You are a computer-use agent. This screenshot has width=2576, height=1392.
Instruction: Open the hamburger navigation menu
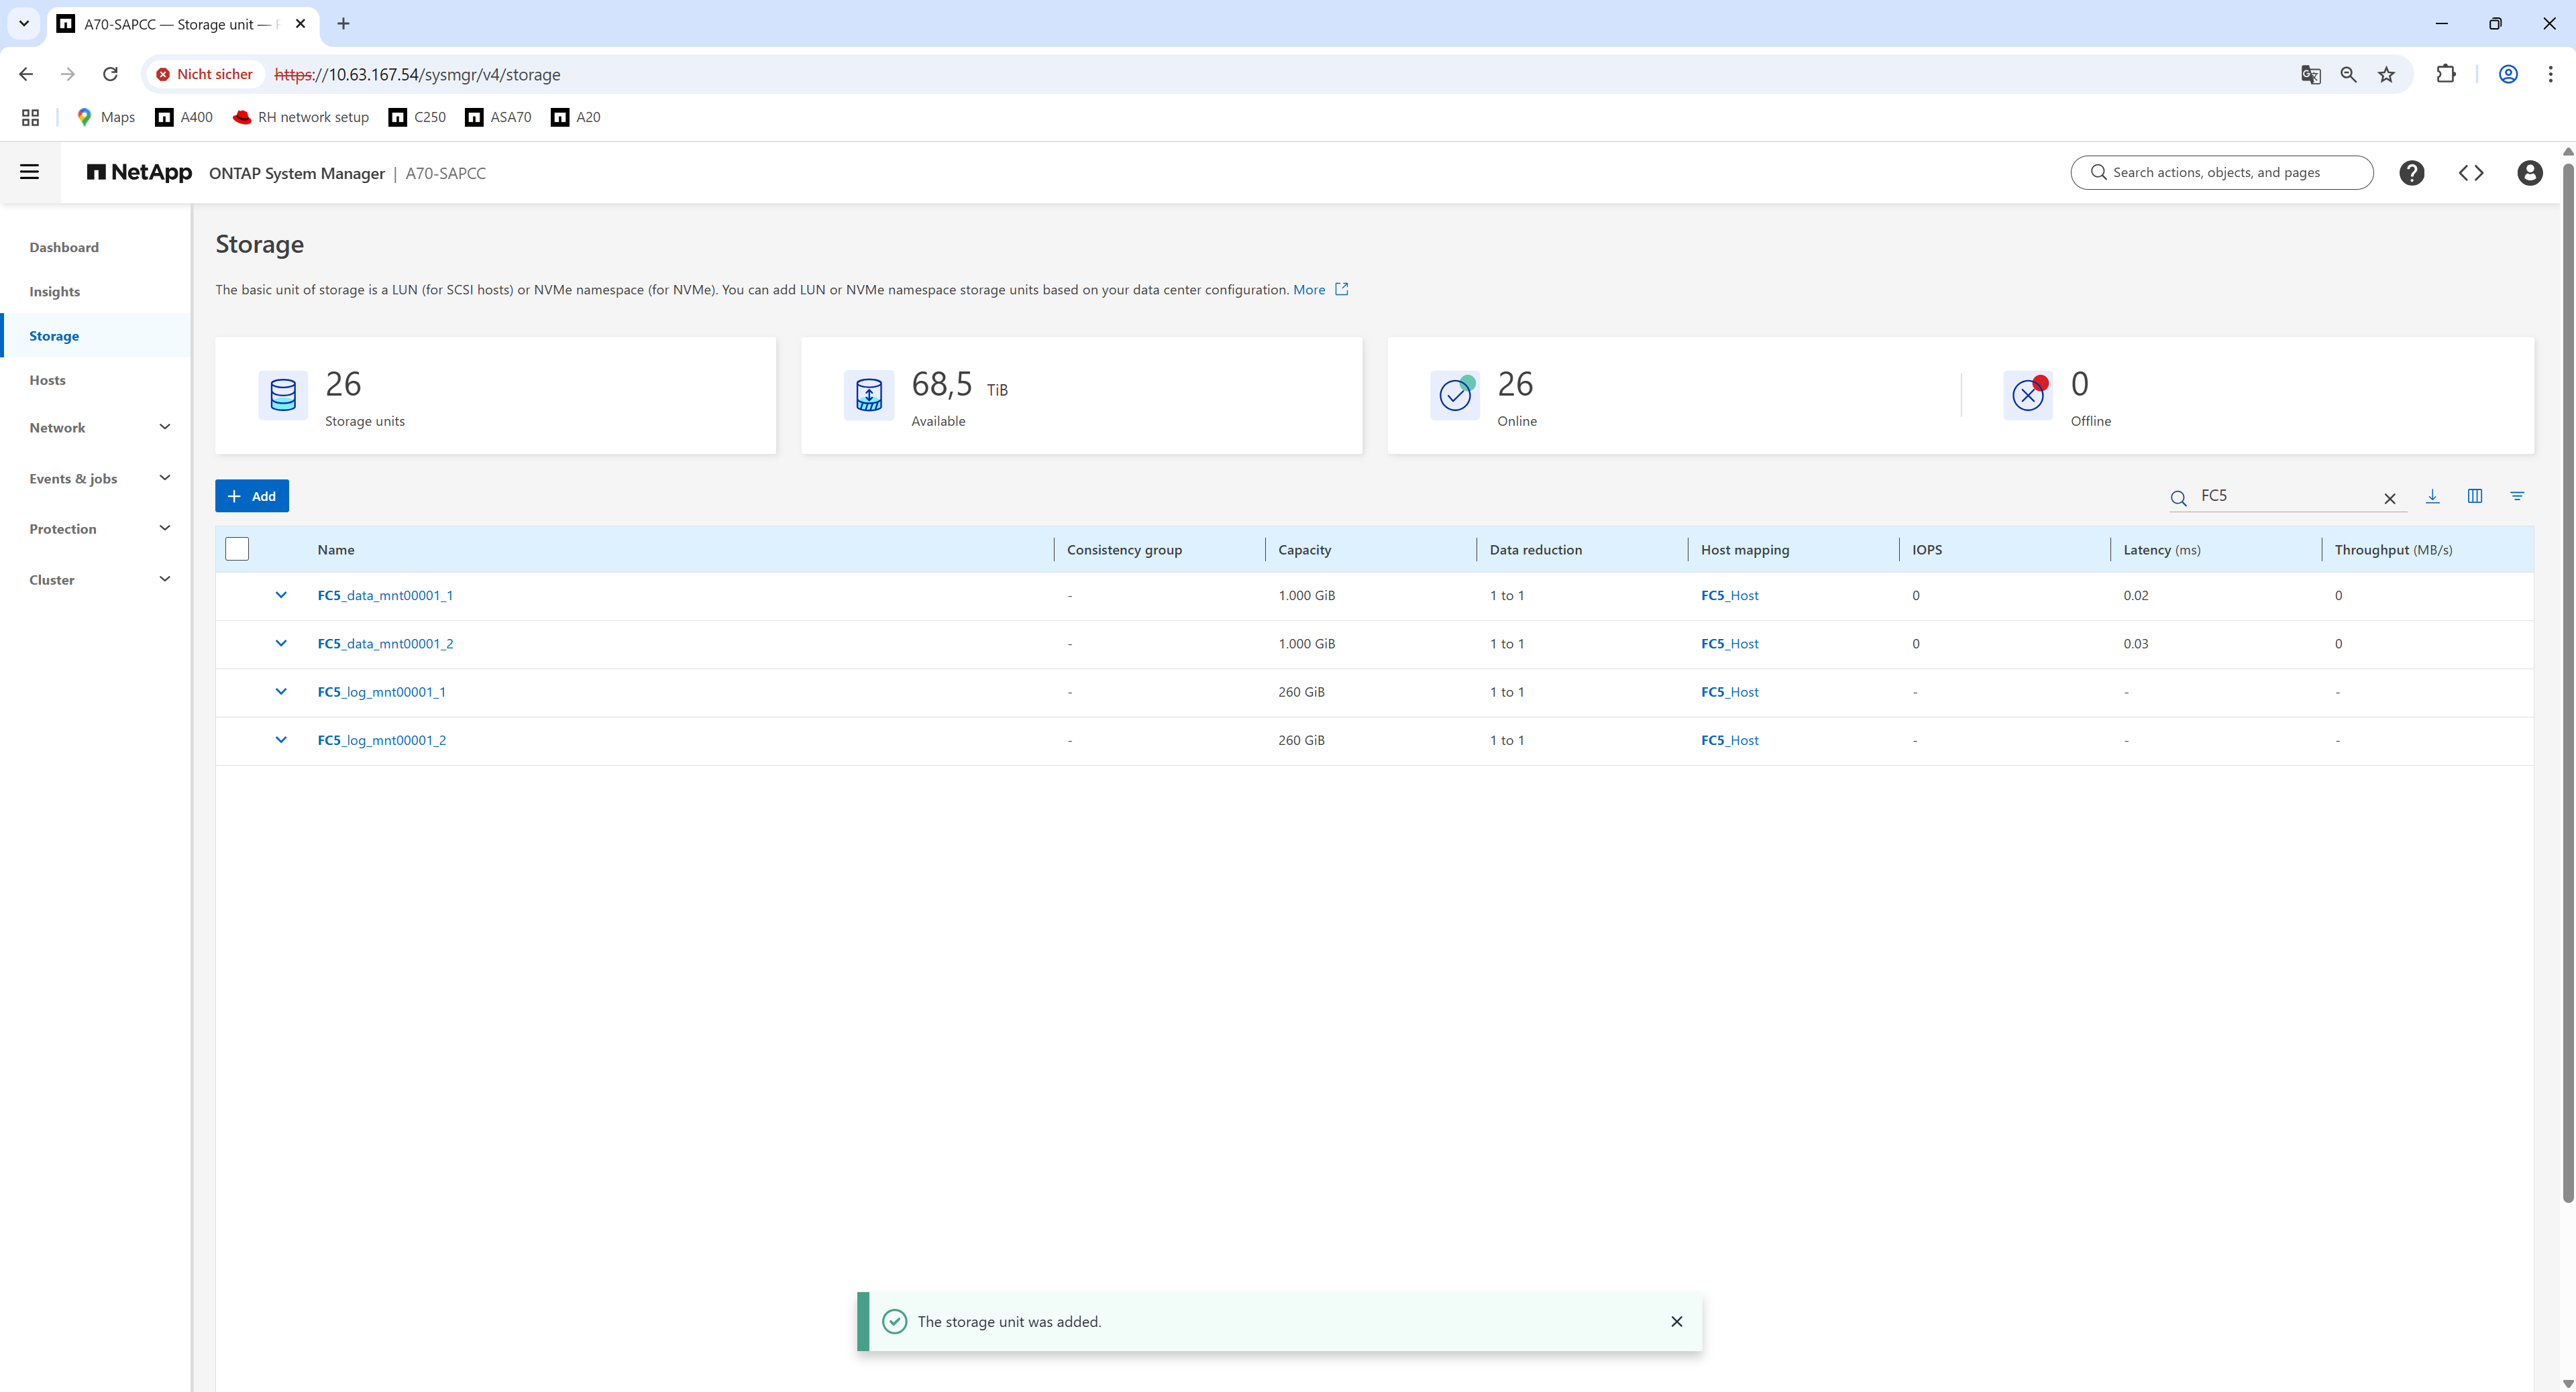coord(30,172)
